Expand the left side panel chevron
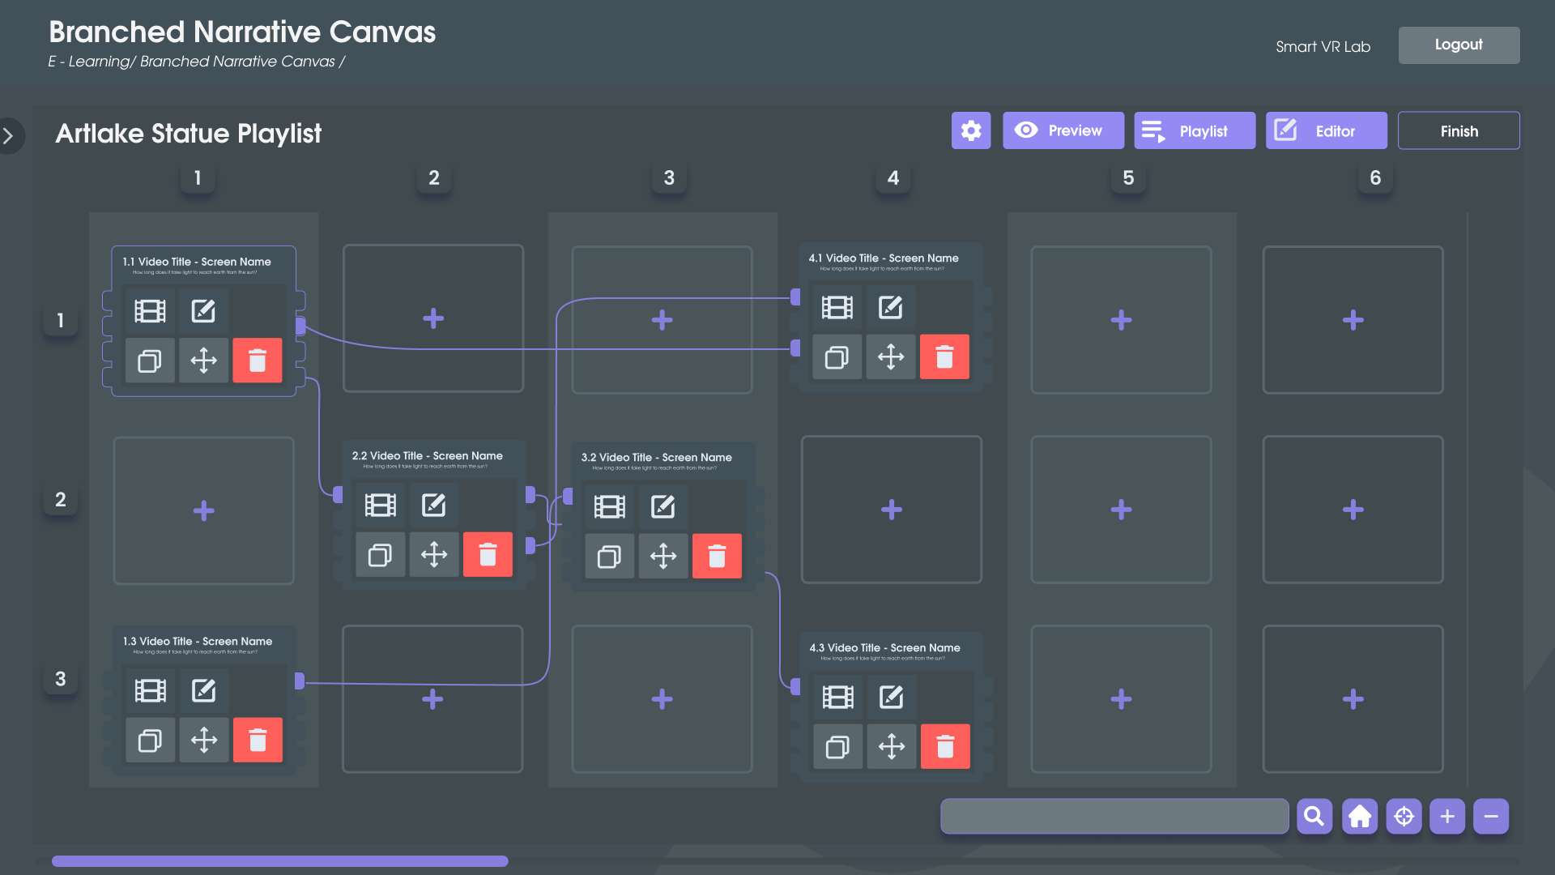The width and height of the screenshot is (1555, 875). tap(9, 135)
